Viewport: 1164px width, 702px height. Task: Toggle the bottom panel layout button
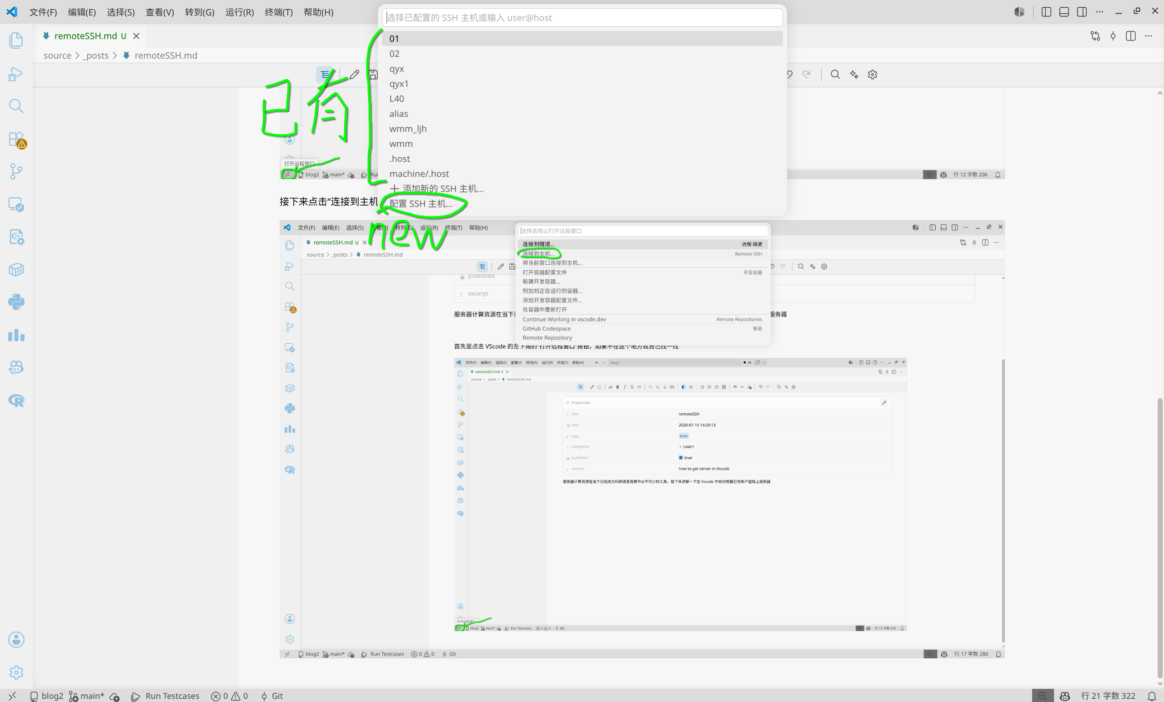click(x=1064, y=12)
